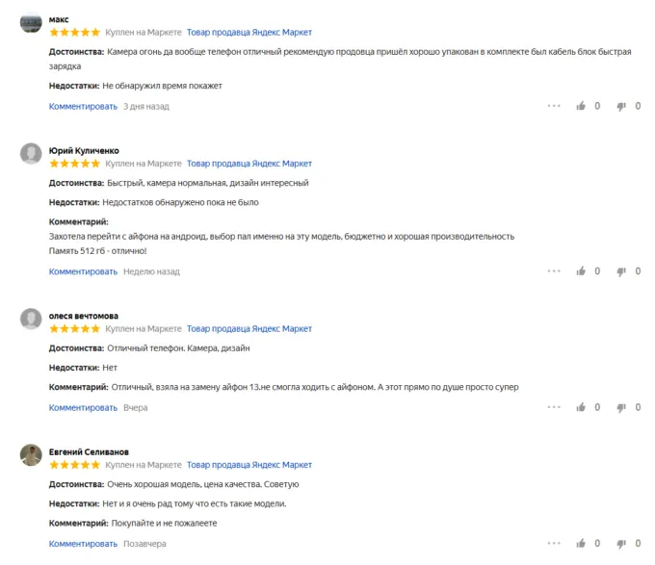Open more options on Юрий Куличенко's review
The image size is (655, 565).
pos(553,271)
